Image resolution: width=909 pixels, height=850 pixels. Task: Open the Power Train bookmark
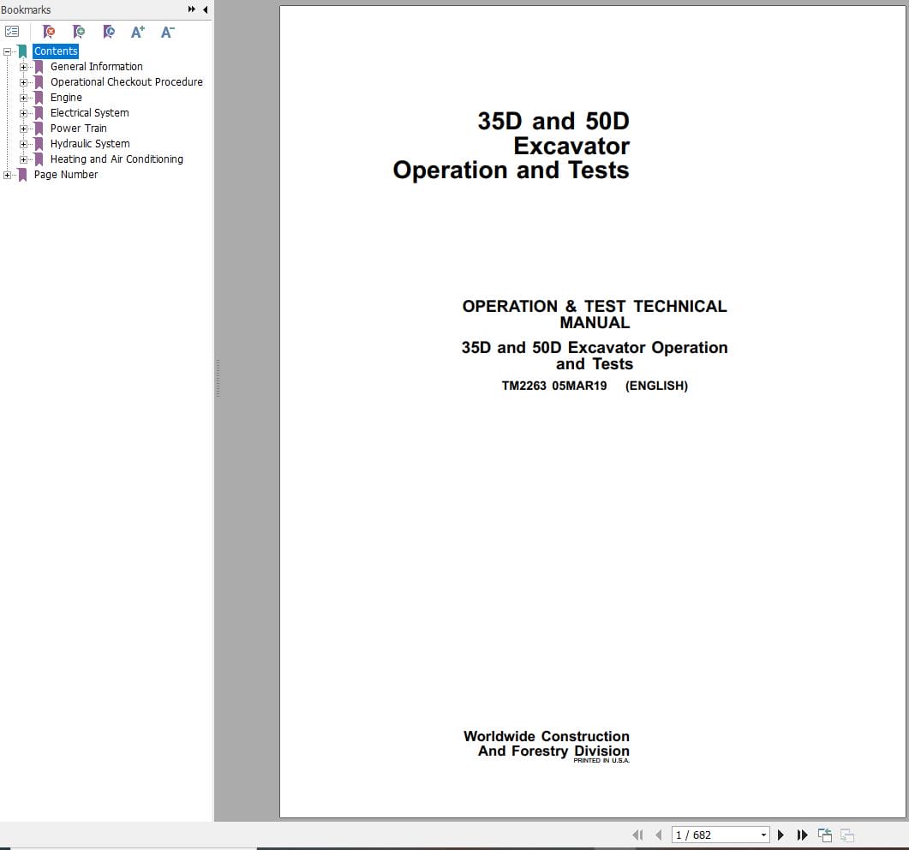coord(78,129)
